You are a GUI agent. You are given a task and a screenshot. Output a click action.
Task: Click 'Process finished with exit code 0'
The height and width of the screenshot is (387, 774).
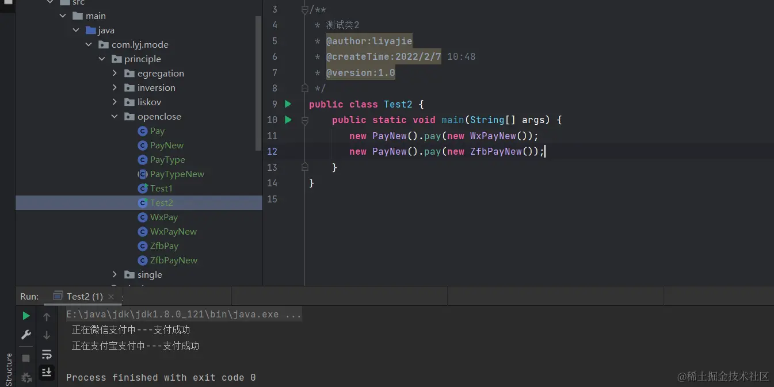(x=161, y=377)
